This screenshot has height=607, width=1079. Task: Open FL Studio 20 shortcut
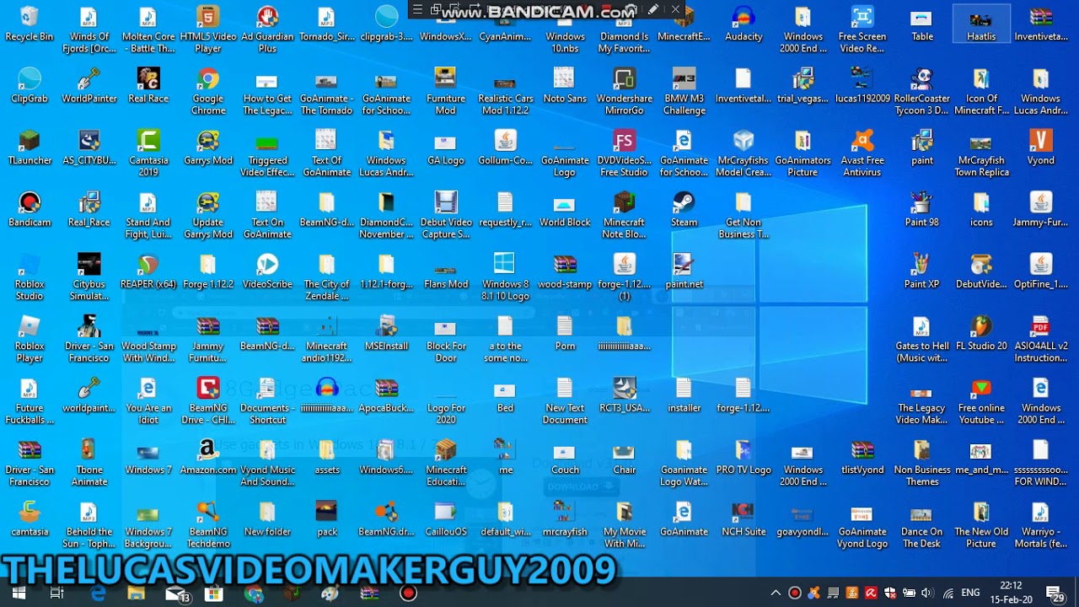[x=981, y=333]
